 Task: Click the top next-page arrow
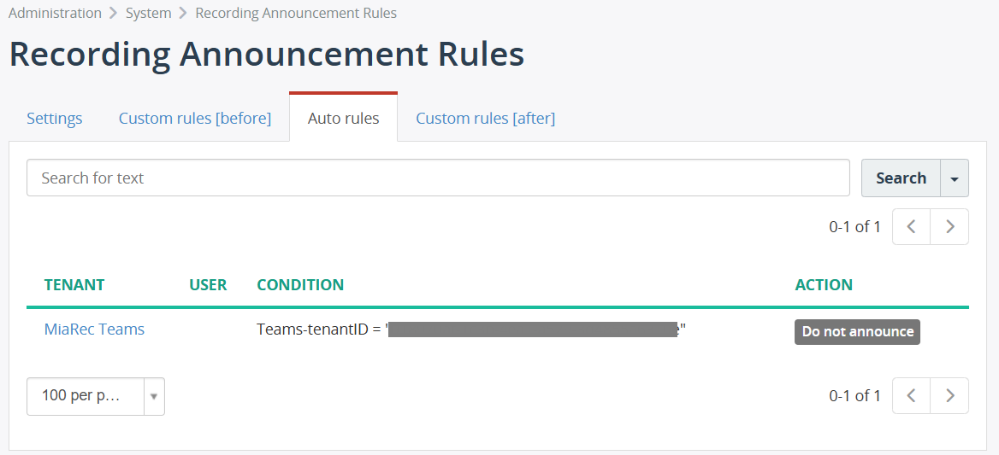949,227
